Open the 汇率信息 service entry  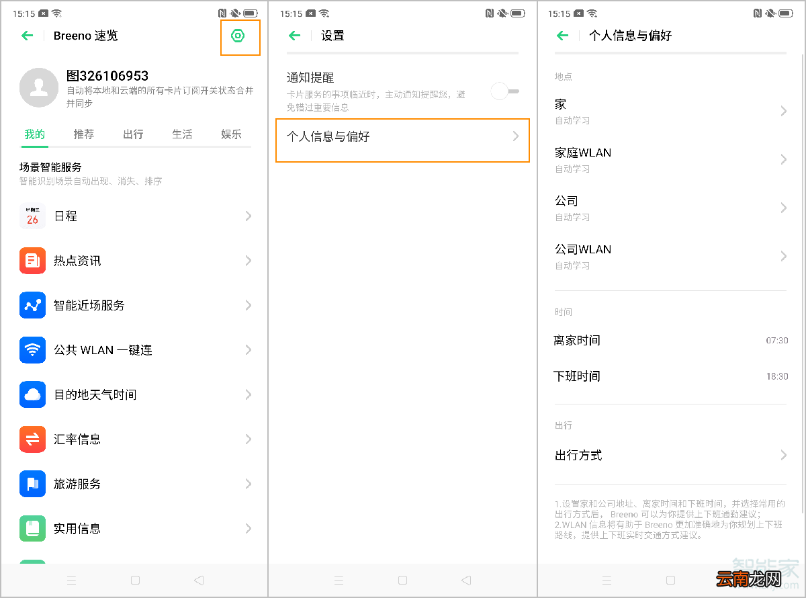[x=134, y=439]
